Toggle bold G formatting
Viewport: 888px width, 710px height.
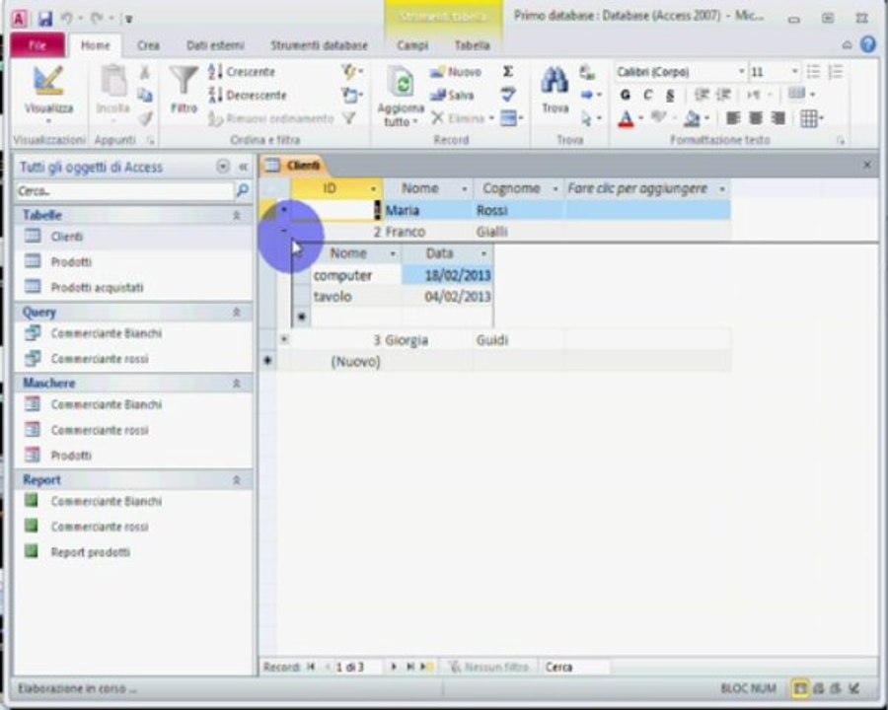[x=626, y=95]
